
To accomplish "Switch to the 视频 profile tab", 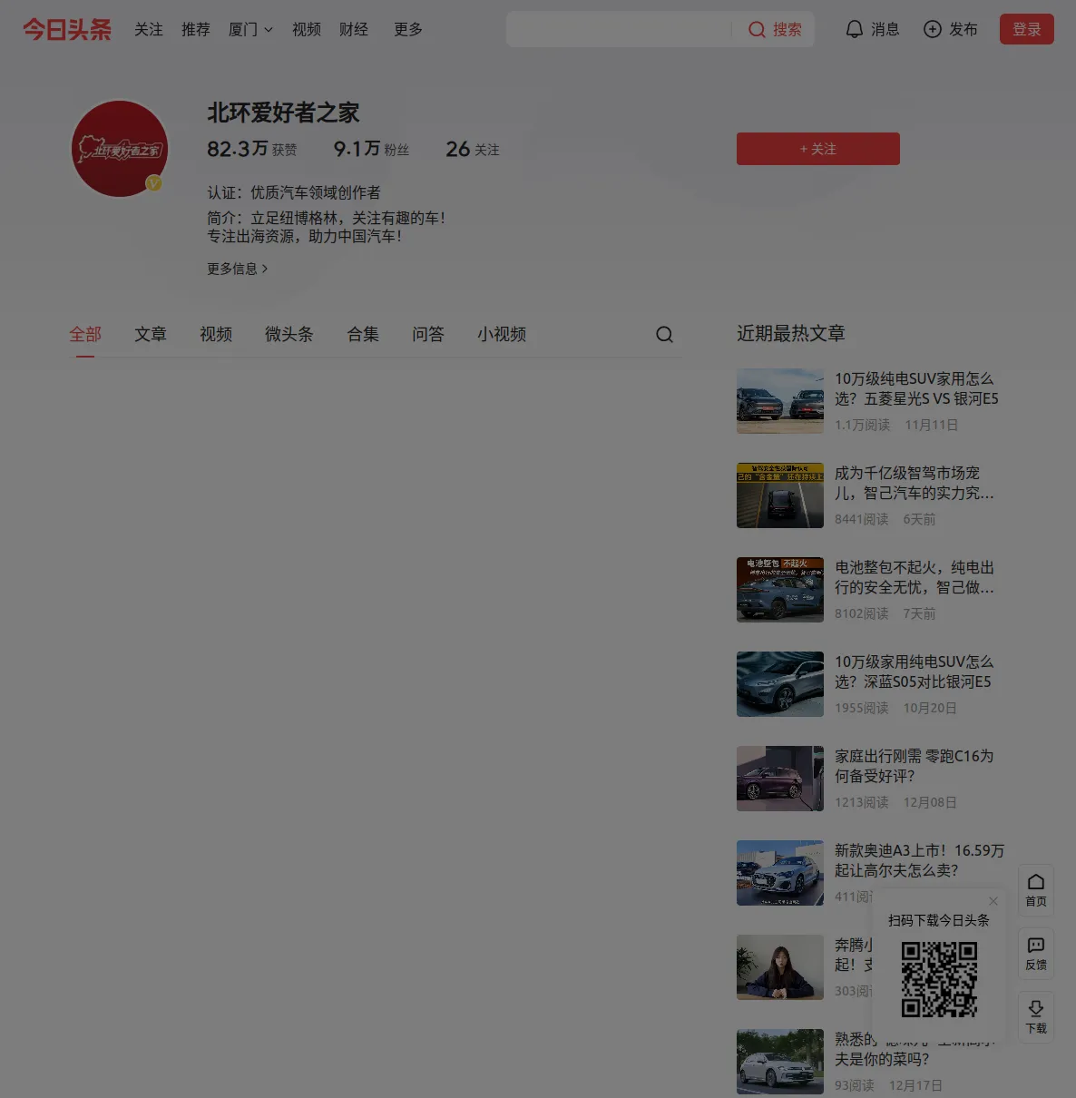I will tap(216, 335).
